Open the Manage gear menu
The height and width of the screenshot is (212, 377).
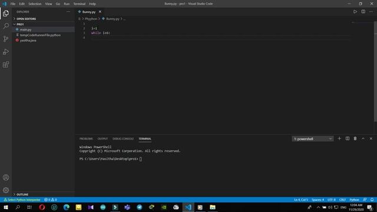6,190
